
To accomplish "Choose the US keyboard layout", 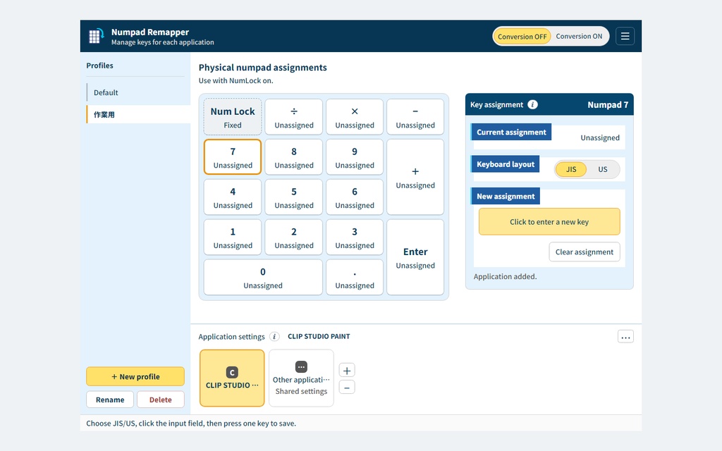I will (x=602, y=169).
